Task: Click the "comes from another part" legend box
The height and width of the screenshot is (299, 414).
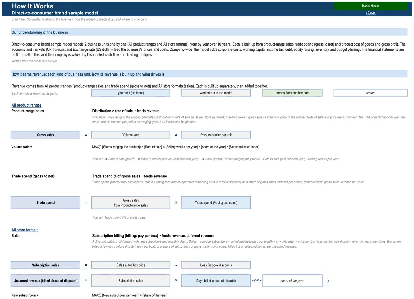Action: pos(292,93)
